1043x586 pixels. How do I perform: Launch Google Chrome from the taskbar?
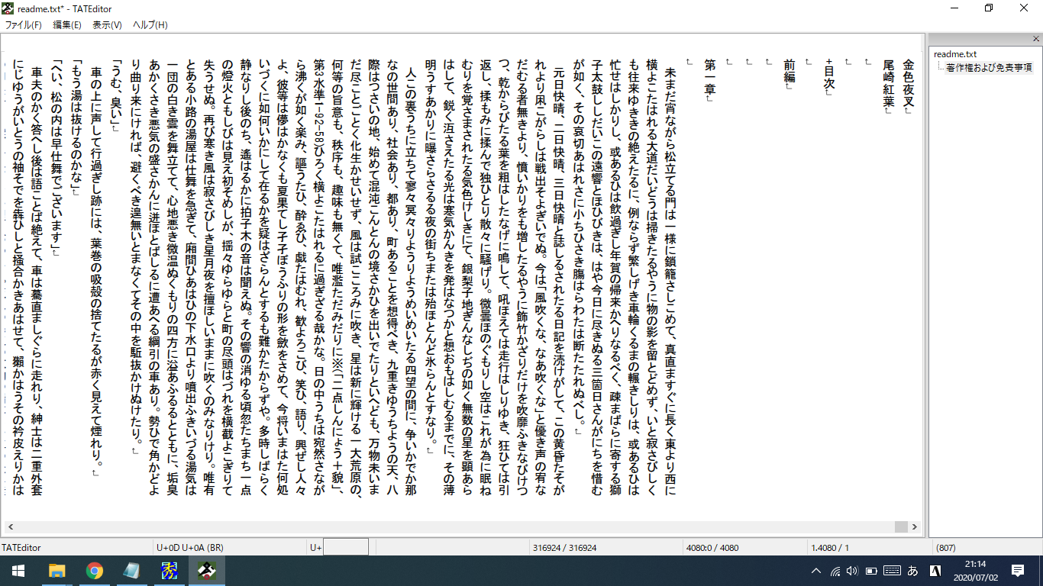tap(95, 571)
